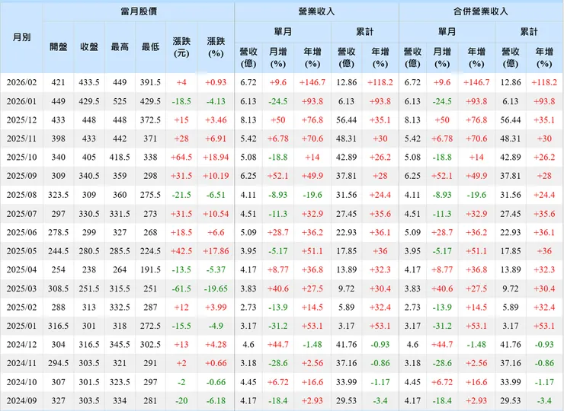Click the 漲跌(元) column header
This screenshot has height=411, width=564.
tap(181, 47)
